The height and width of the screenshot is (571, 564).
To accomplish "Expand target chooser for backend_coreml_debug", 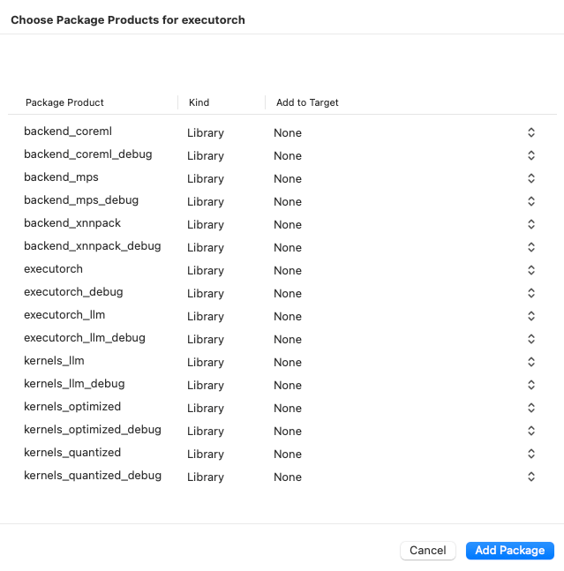I will (531, 155).
